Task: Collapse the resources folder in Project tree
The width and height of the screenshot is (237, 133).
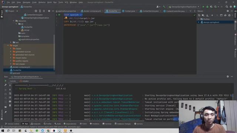Action: coord(14,21)
